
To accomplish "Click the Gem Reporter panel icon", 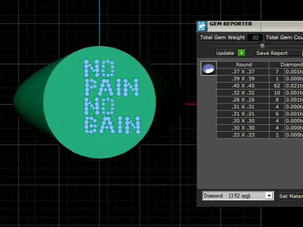I will point(202,26).
